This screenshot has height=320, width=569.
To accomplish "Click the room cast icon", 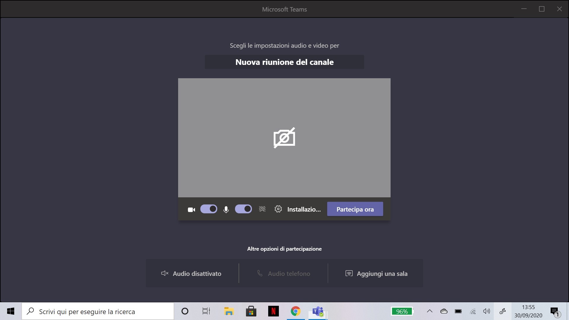I will click(x=349, y=273).
